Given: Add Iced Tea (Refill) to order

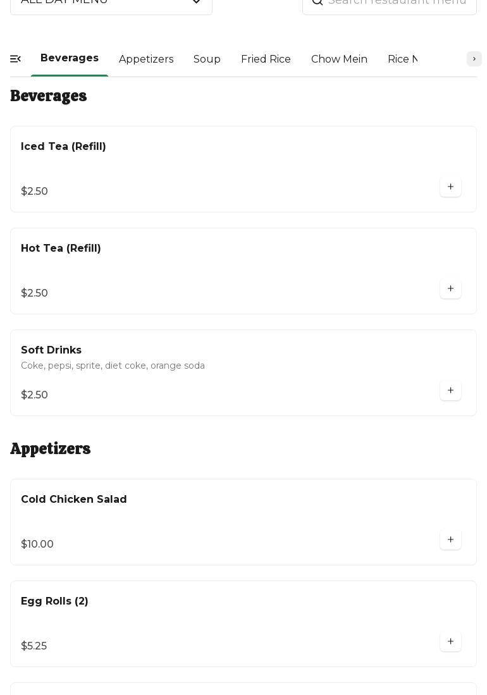Looking at the screenshot, I should [450, 187].
